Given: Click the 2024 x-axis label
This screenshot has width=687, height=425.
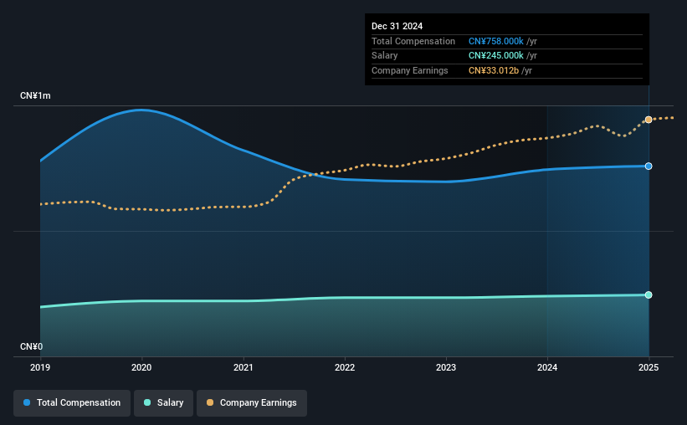Looking at the screenshot, I should 547,367.
